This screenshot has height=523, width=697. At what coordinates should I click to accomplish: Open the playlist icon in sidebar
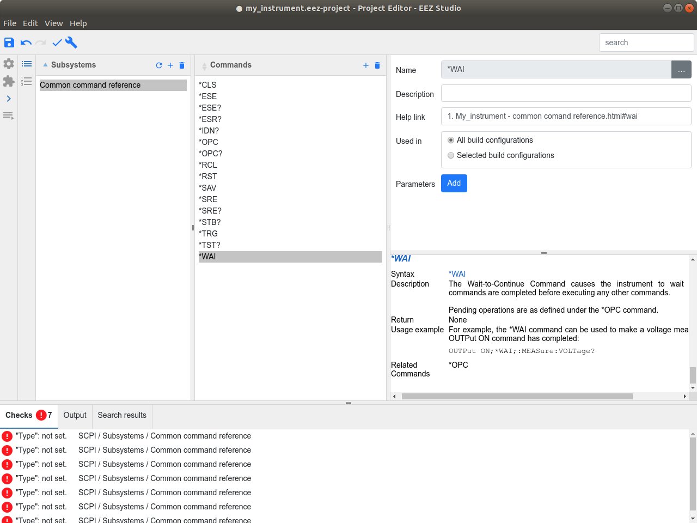click(9, 115)
